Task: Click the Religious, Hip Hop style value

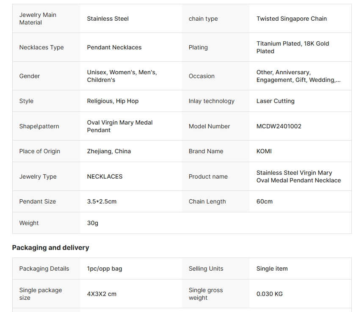Action: (x=113, y=101)
